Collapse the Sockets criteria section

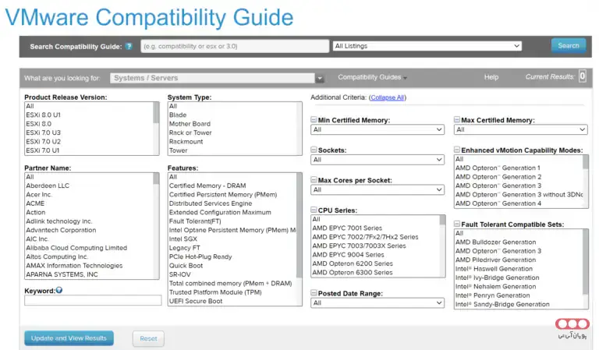tap(314, 150)
